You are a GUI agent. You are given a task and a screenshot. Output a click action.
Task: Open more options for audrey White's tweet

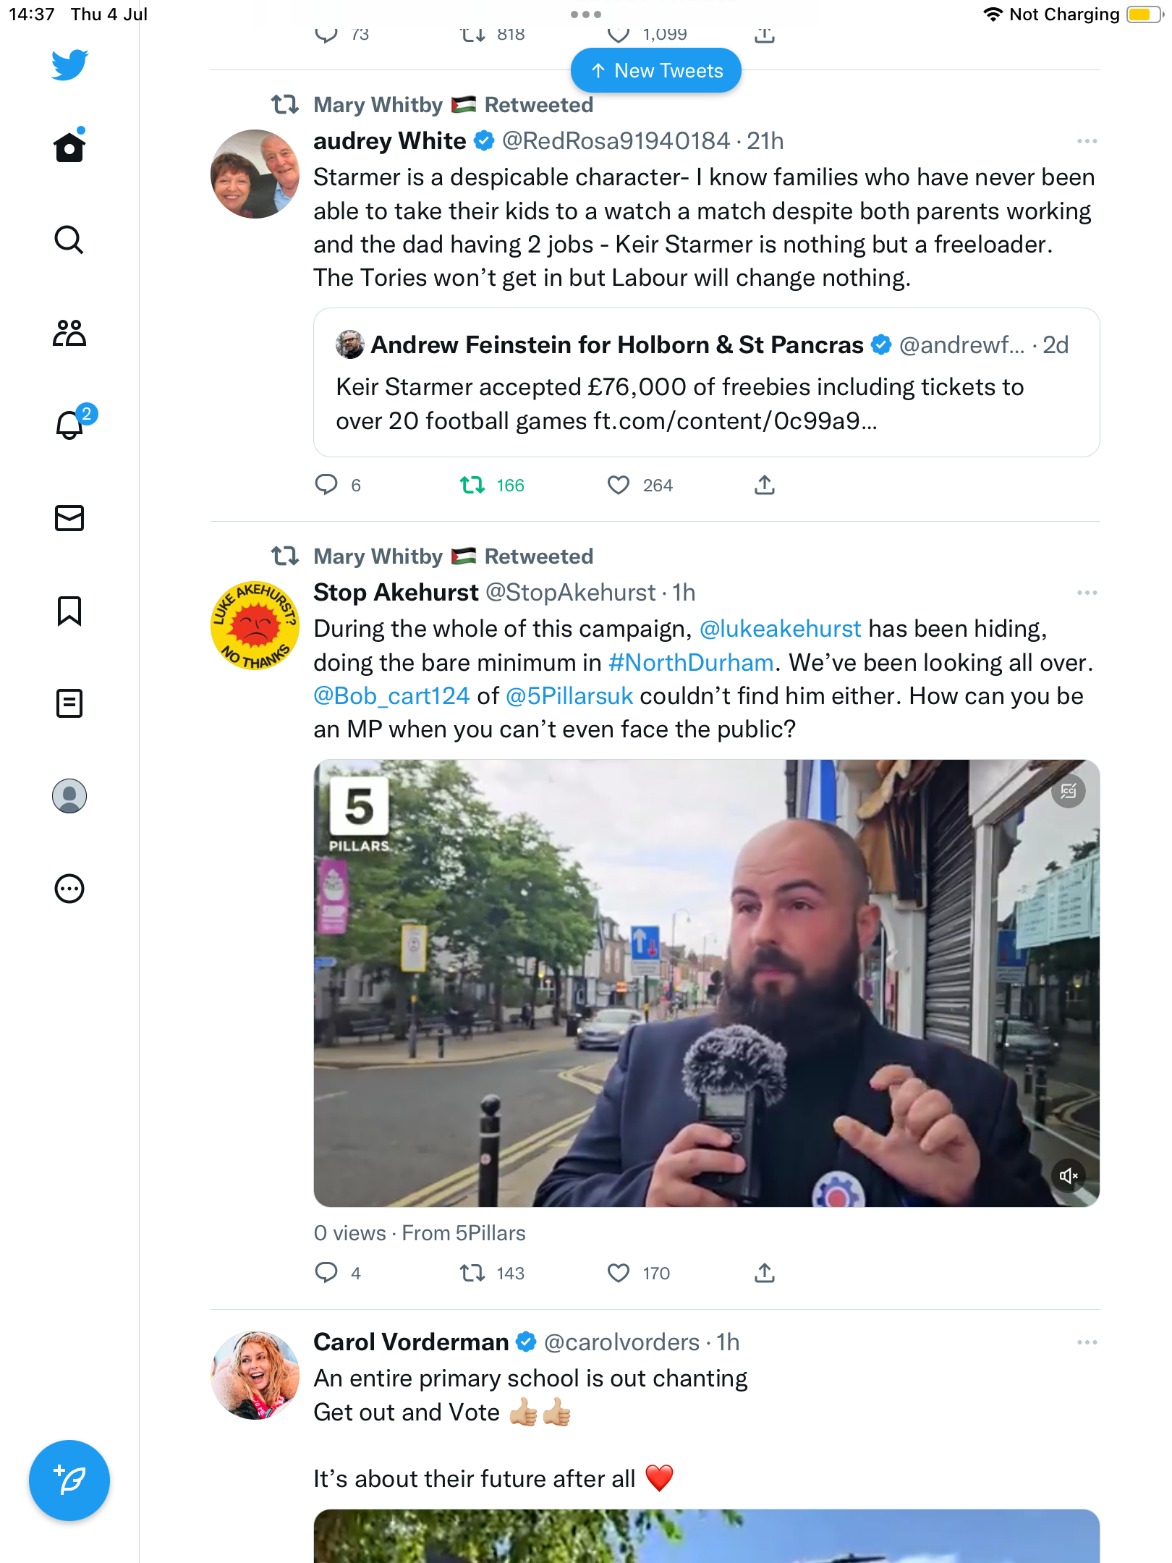[x=1087, y=141]
